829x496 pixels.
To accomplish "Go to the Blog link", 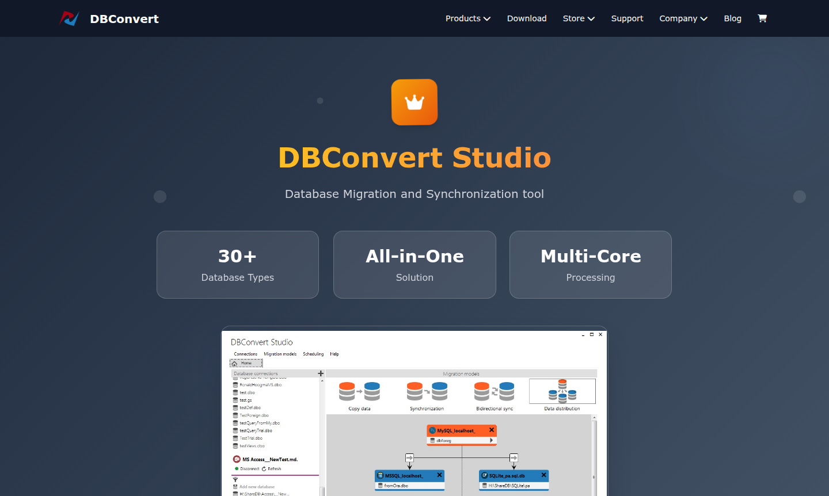I will pyautogui.click(x=732, y=18).
